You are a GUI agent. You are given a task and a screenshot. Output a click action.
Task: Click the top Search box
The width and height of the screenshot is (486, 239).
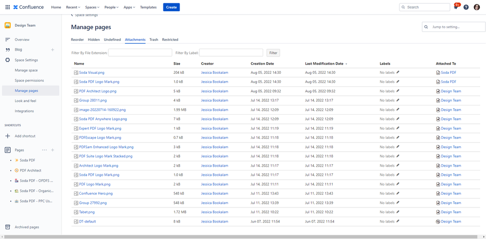425,7
